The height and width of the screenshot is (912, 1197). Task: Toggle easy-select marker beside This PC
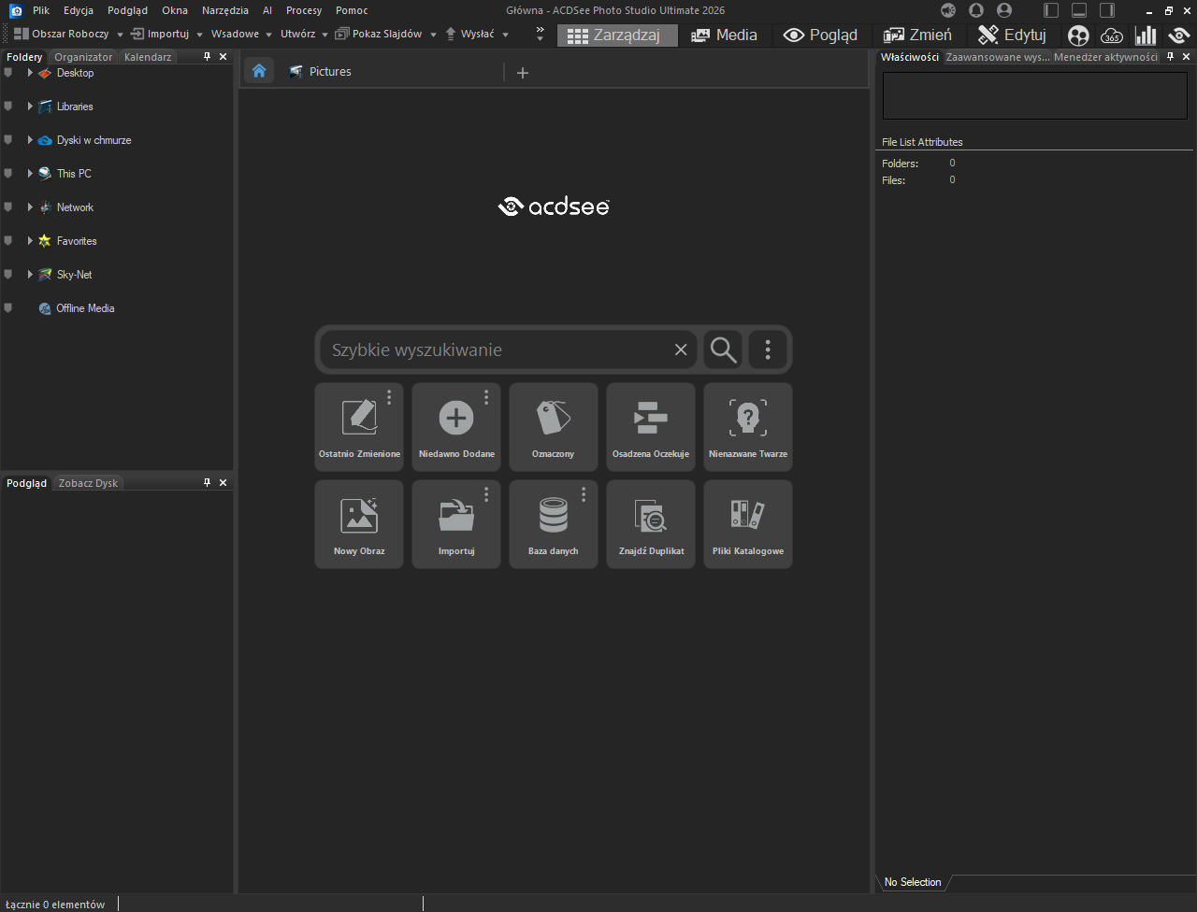tap(8, 174)
